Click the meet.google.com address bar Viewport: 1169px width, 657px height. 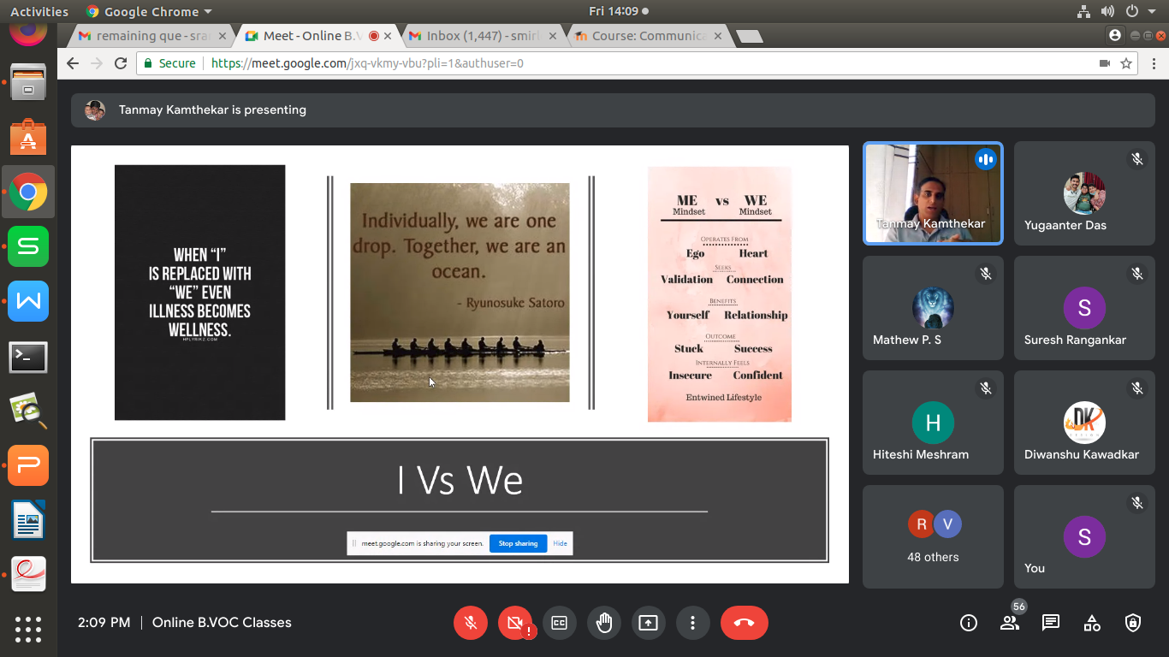[x=599, y=63]
